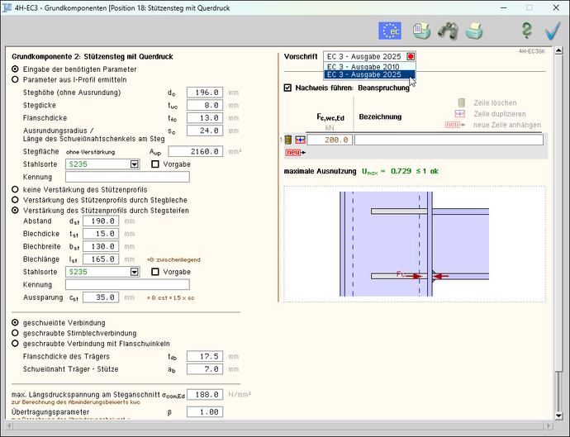Click the Steghöhe dc value field
This screenshot has width=570, height=437.
coord(203,93)
